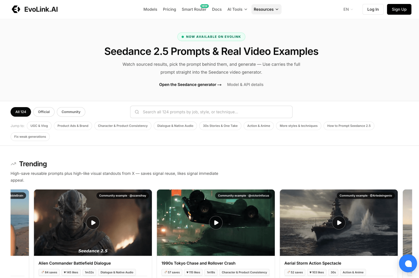This screenshot has height=278, width=419.
Task: Play the 1990s Tokyo Chase video
Action: pos(216,223)
